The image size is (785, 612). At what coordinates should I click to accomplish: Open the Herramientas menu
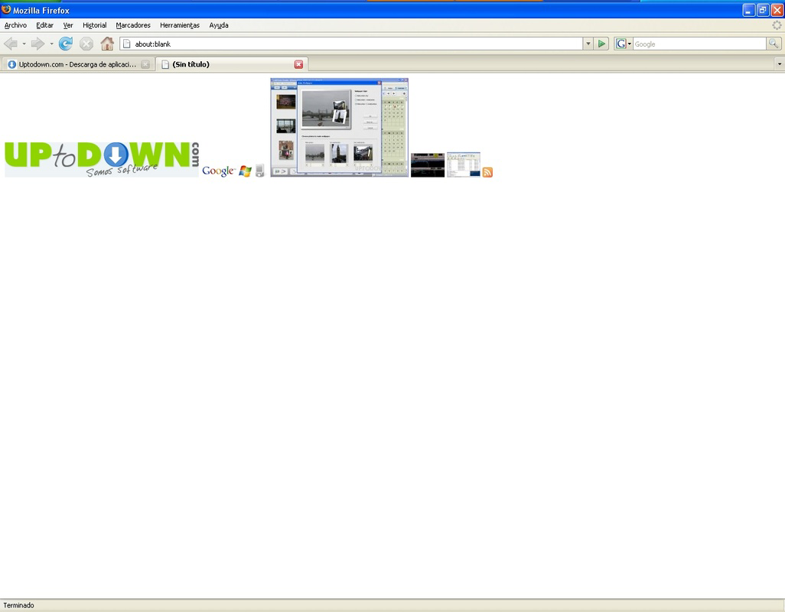pyautogui.click(x=179, y=25)
